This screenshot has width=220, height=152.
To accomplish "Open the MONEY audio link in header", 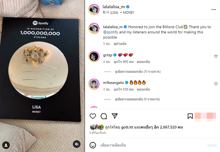I will click(128, 12).
